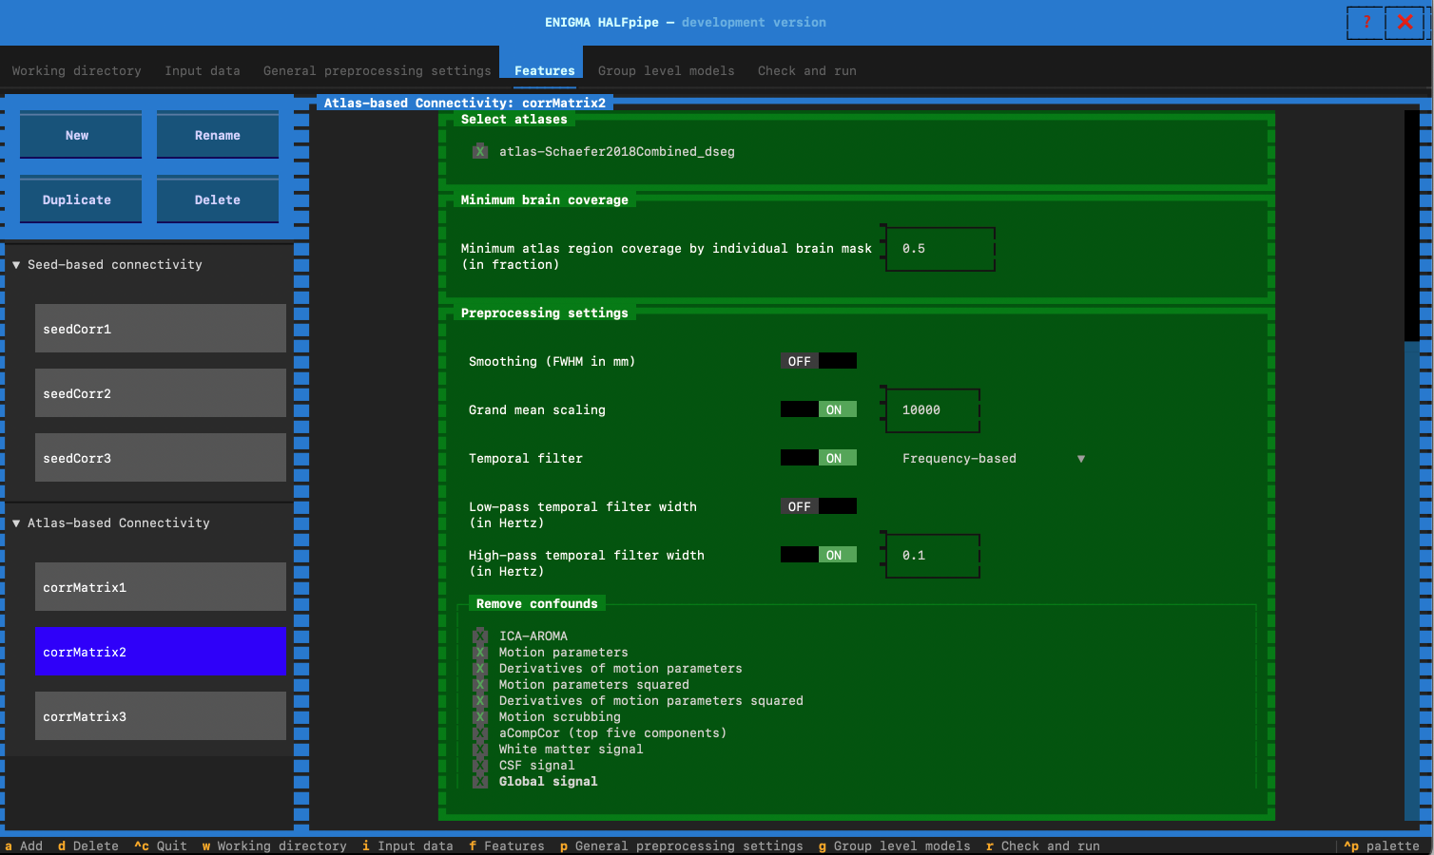
Task: Click the Duplicate button
Action: pos(81,199)
